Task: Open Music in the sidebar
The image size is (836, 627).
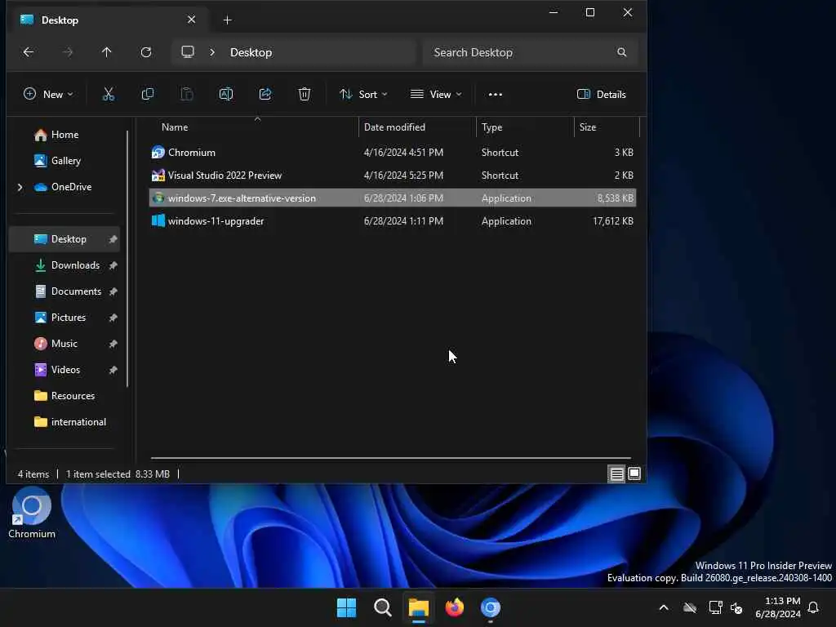Action: (x=56, y=344)
